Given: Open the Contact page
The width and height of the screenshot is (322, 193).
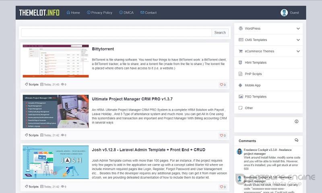Looking at the screenshot, I should tap(149, 13).
